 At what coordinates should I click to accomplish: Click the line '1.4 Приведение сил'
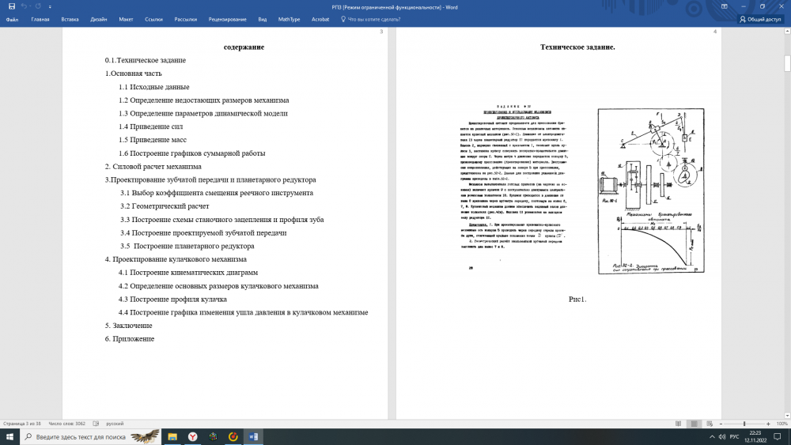pyautogui.click(x=151, y=126)
